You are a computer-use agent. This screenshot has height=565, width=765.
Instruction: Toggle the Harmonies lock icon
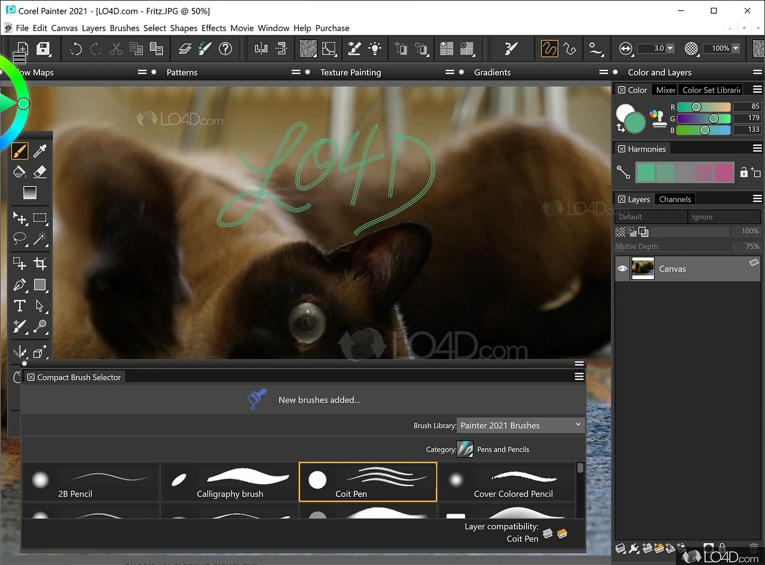[745, 172]
